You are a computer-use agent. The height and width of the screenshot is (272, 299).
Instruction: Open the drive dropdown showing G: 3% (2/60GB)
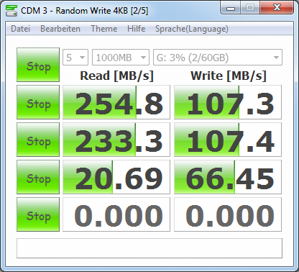[x=218, y=58]
